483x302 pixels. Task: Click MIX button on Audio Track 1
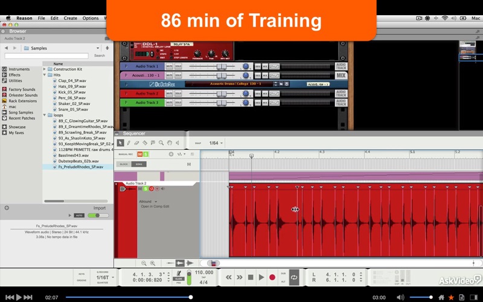(265, 66)
